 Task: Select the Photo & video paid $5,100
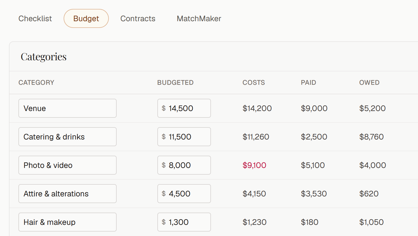[x=313, y=165]
